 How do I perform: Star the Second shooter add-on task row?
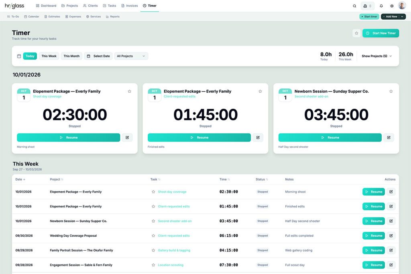[x=153, y=221]
